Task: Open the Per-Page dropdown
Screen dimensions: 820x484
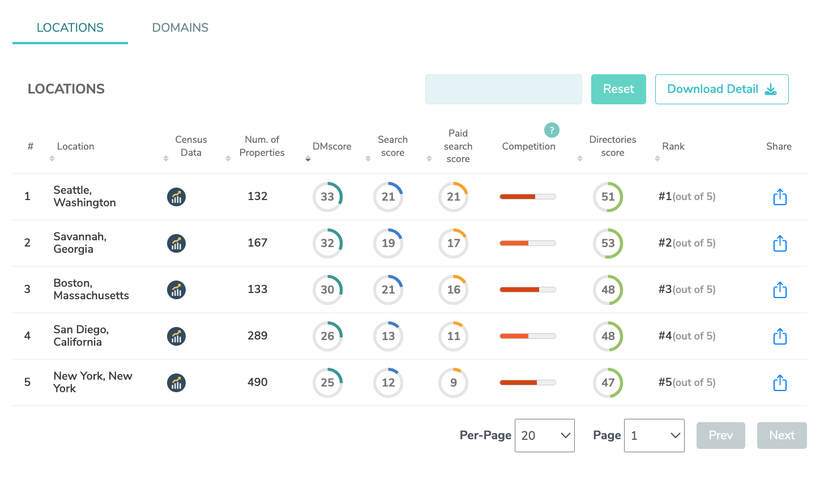Action: coord(544,435)
